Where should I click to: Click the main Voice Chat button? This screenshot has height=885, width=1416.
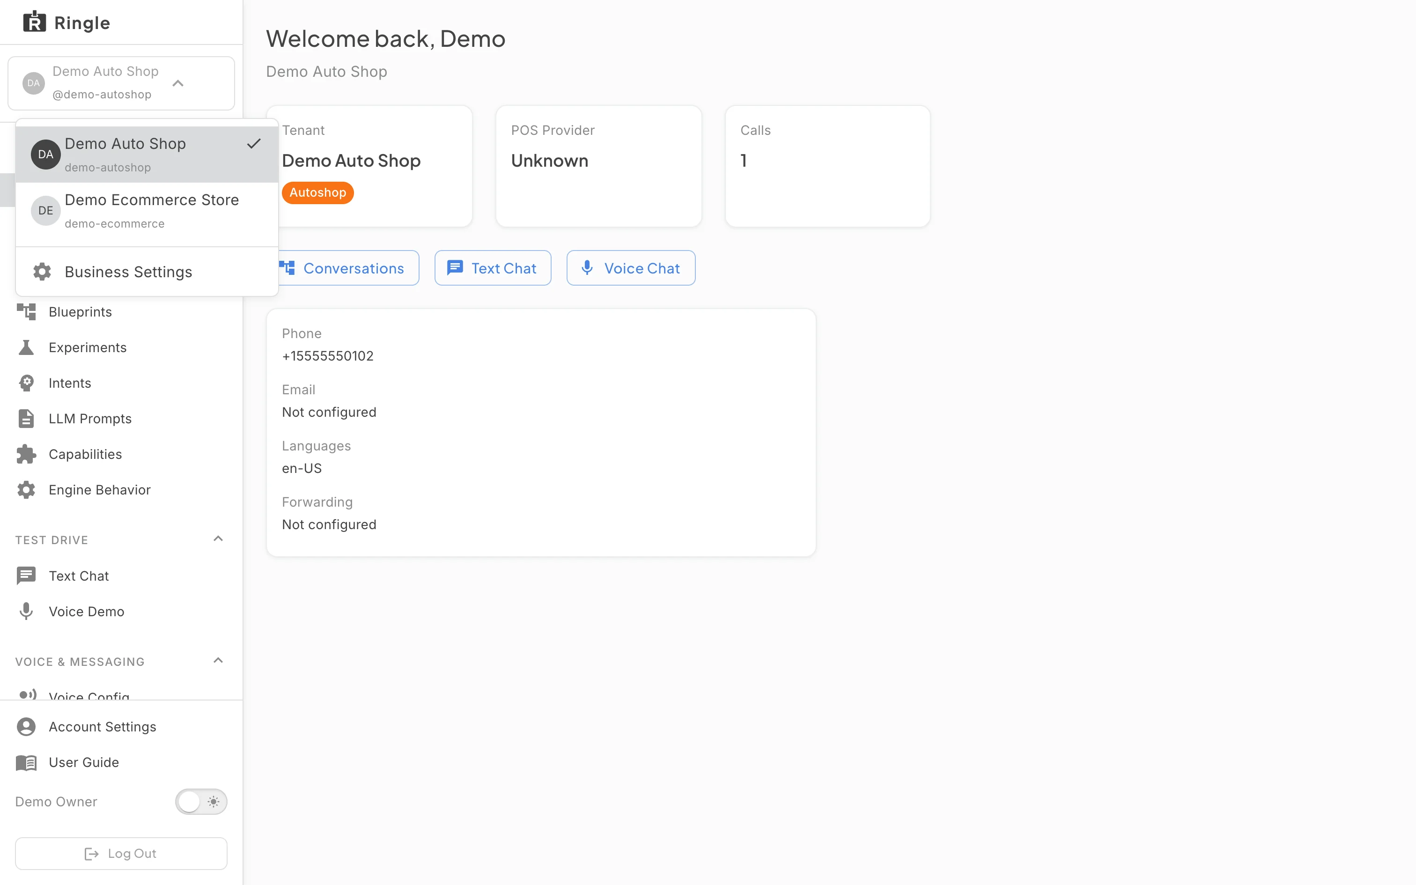(631, 268)
